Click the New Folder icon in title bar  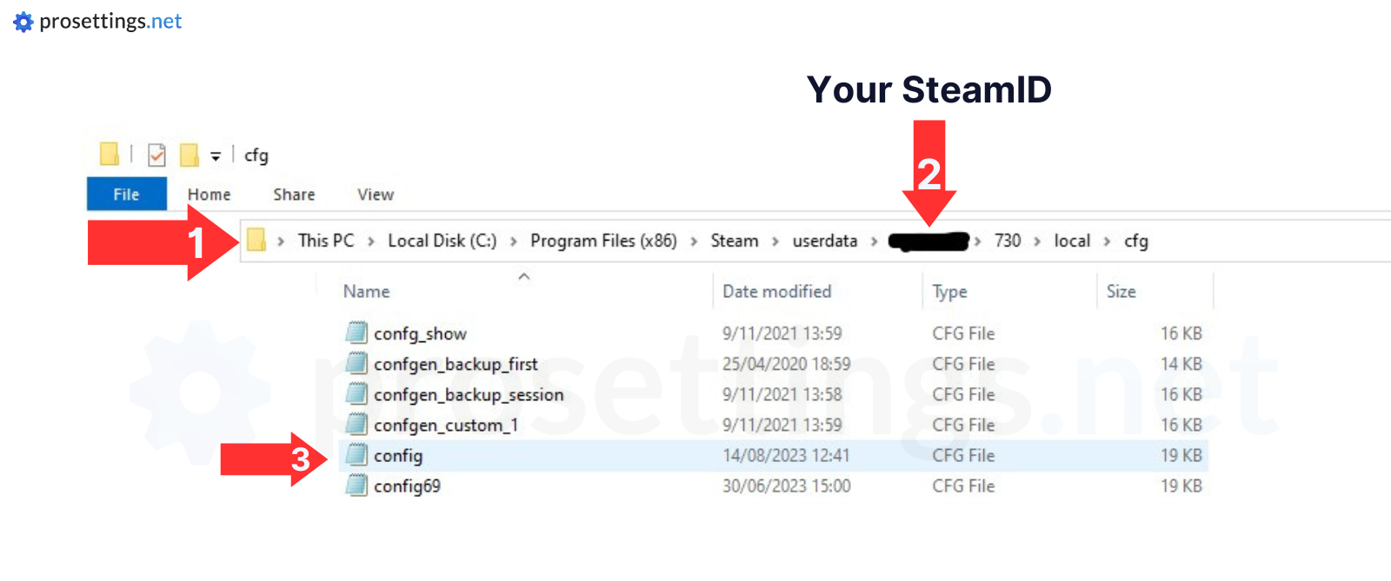pos(189,155)
